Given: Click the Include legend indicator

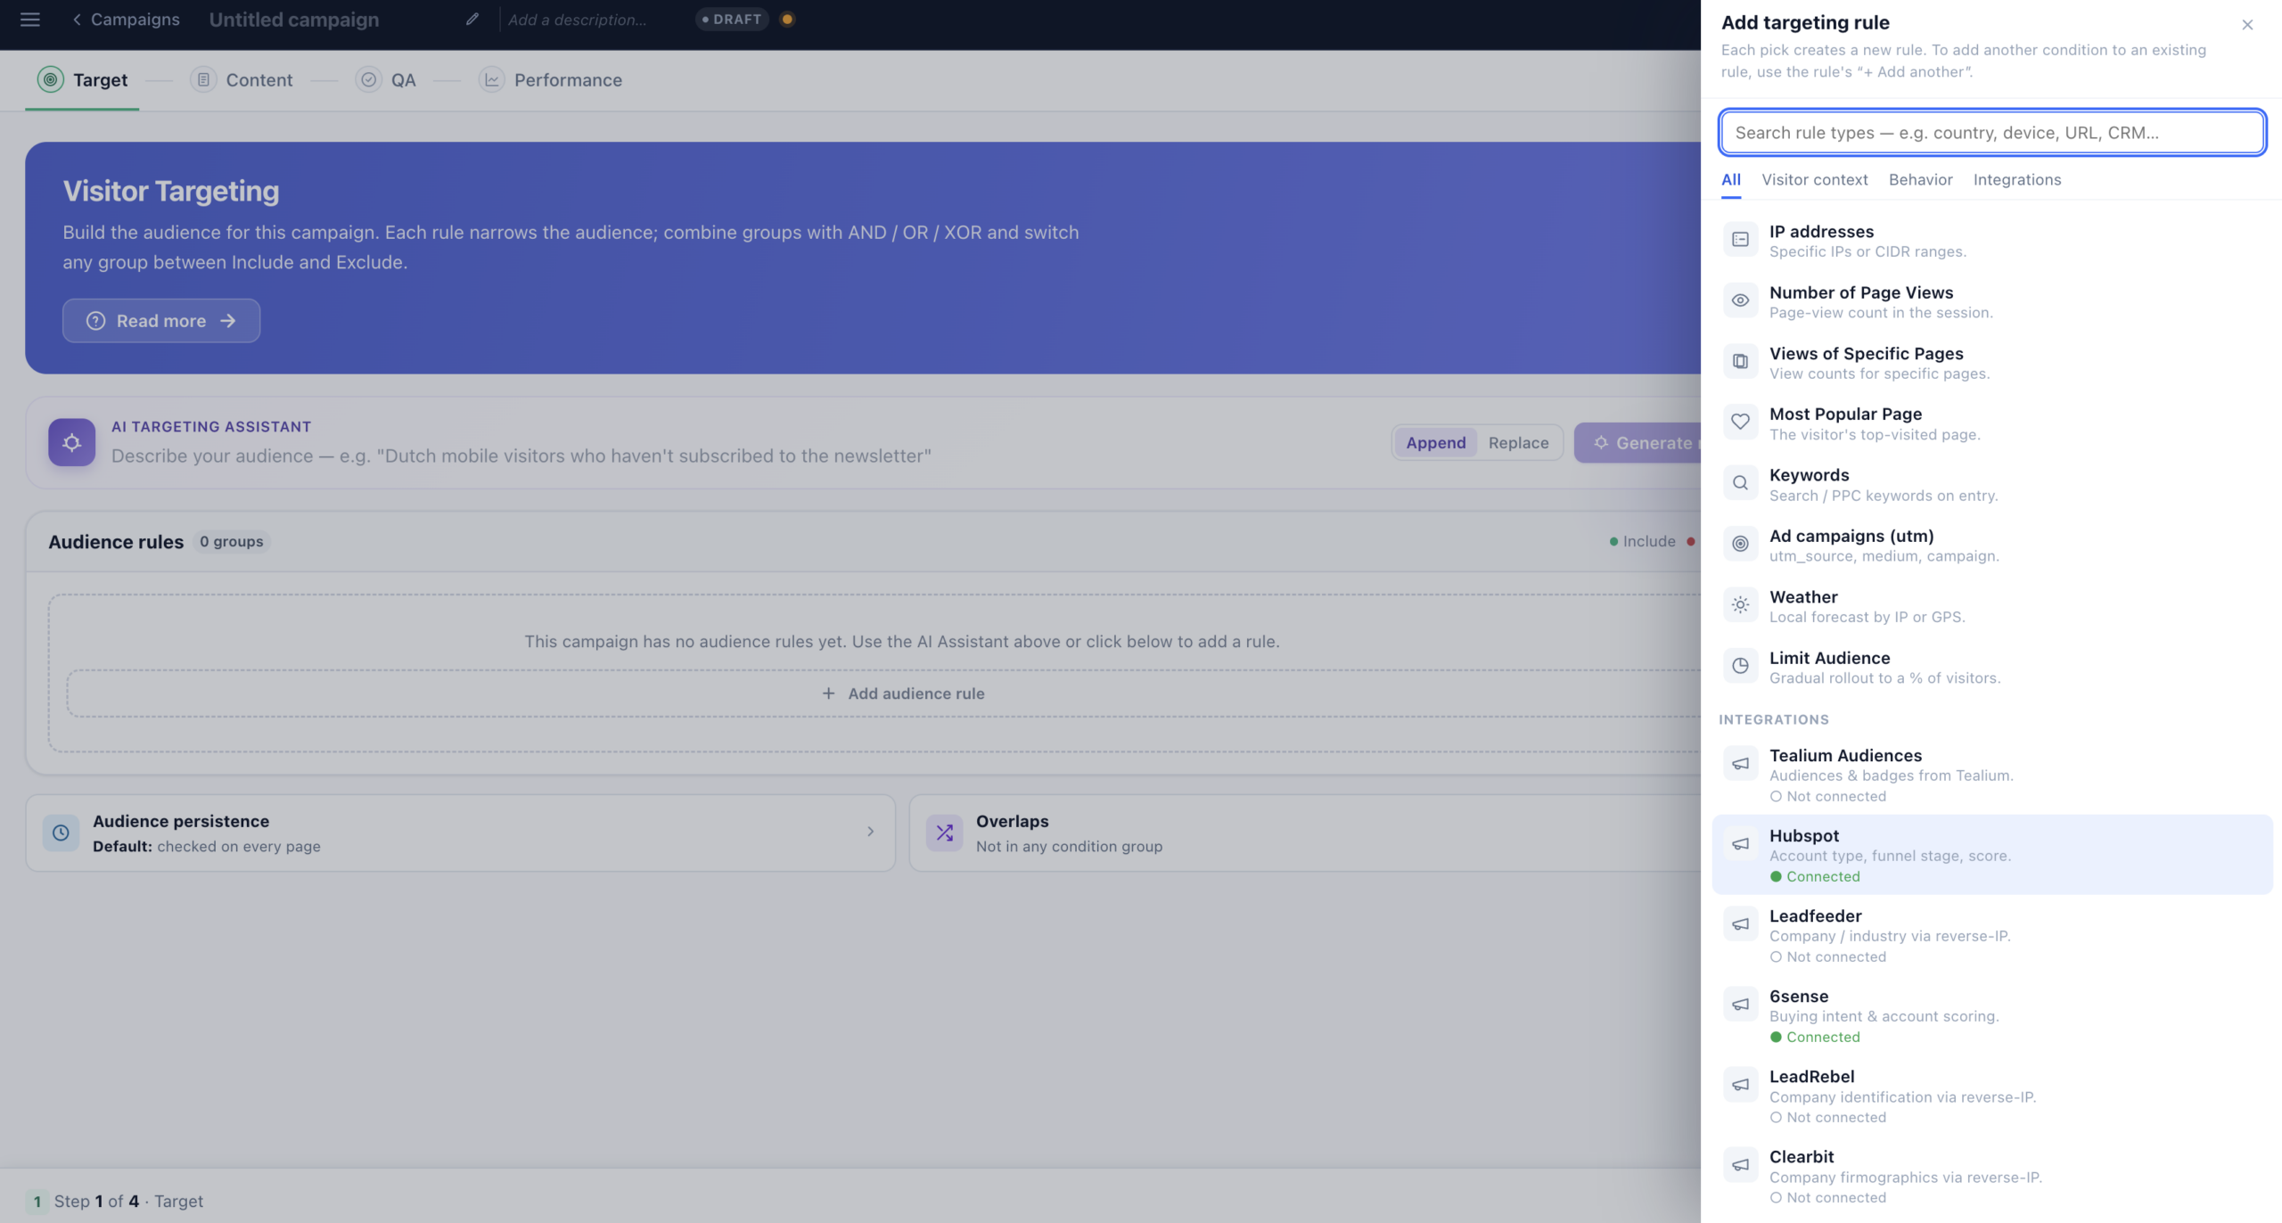Looking at the screenshot, I should (1642, 542).
